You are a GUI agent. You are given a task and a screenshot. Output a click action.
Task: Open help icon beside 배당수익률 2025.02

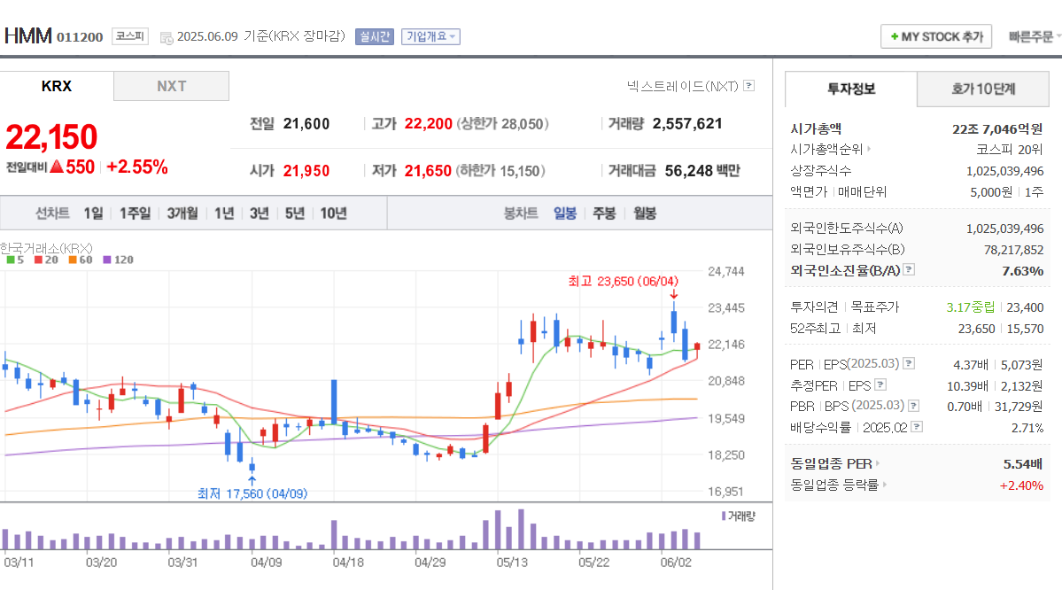pyautogui.click(x=917, y=427)
